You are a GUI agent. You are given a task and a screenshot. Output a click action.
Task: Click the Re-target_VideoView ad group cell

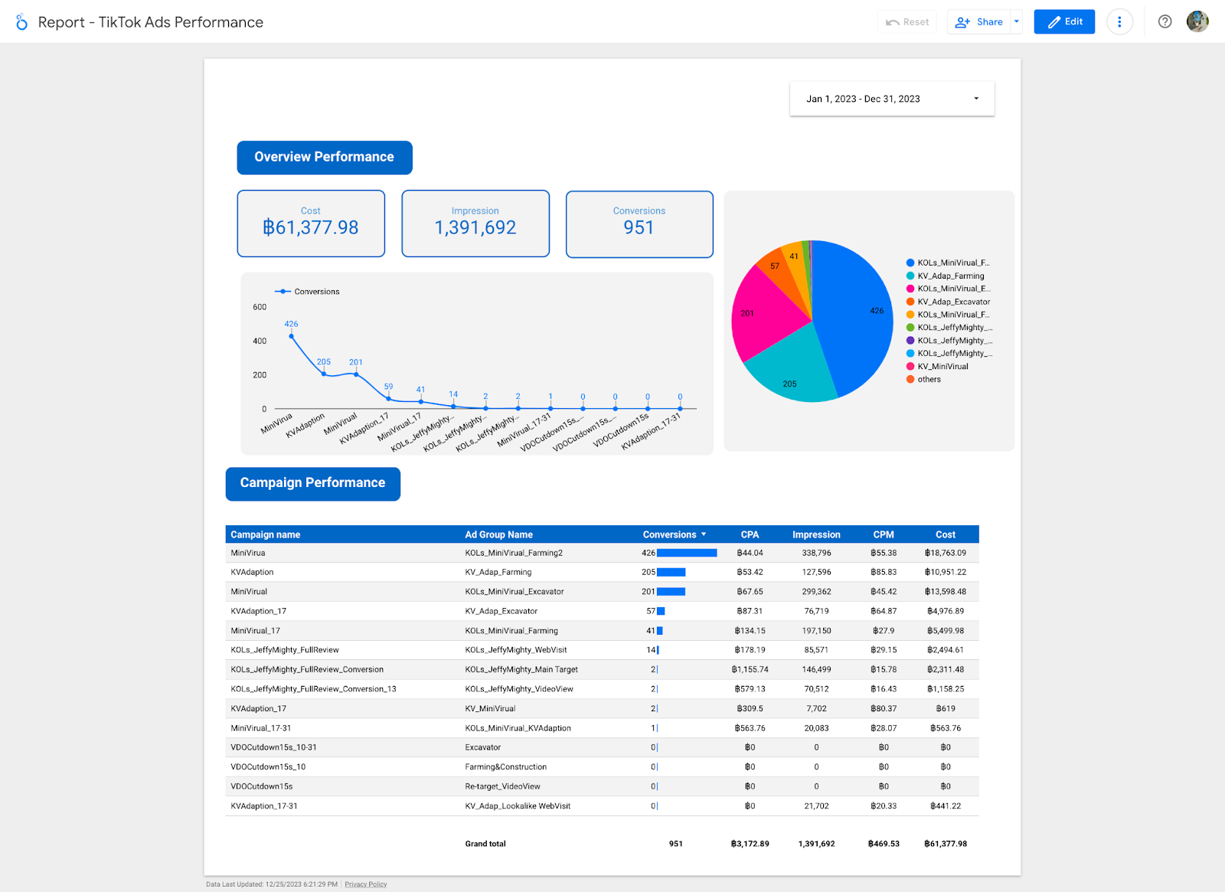503,786
